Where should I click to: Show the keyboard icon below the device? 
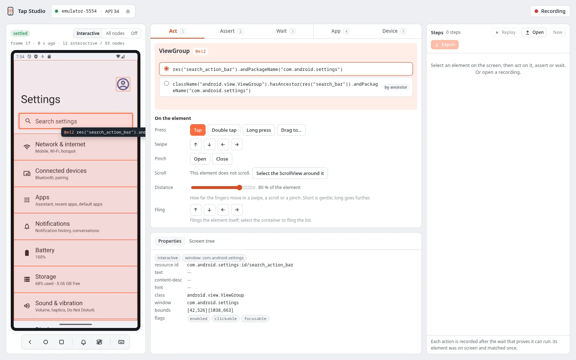[x=121, y=342]
